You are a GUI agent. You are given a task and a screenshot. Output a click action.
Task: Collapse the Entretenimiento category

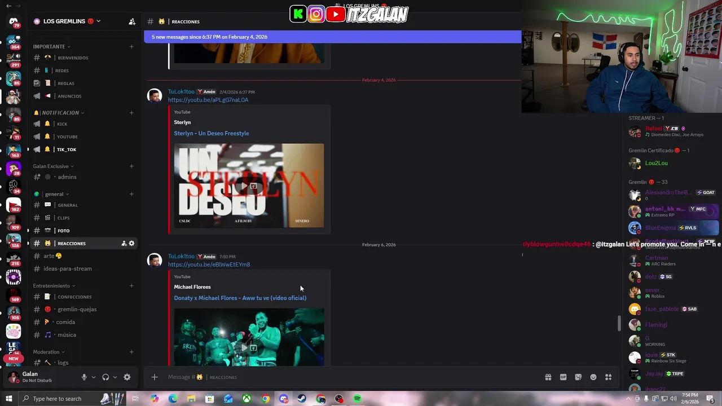pyautogui.click(x=55, y=286)
